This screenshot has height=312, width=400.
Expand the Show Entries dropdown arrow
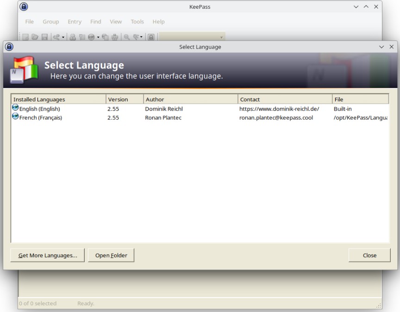141,37
